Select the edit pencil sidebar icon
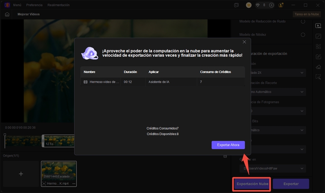This screenshot has height=193, width=325. coord(318,57)
